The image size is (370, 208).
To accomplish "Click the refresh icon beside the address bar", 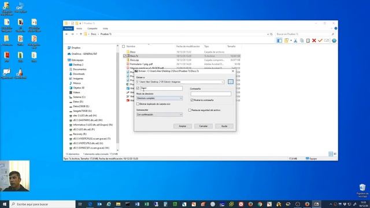I will click(271, 34).
